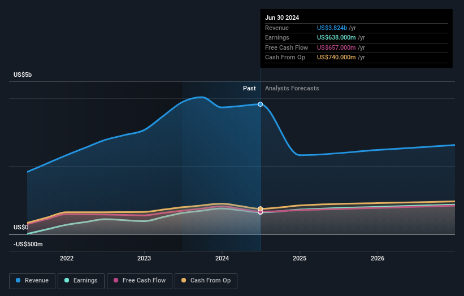The height and width of the screenshot is (296, 464).
Task: Click the US$3.824b revenue value
Action: [x=332, y=28]
